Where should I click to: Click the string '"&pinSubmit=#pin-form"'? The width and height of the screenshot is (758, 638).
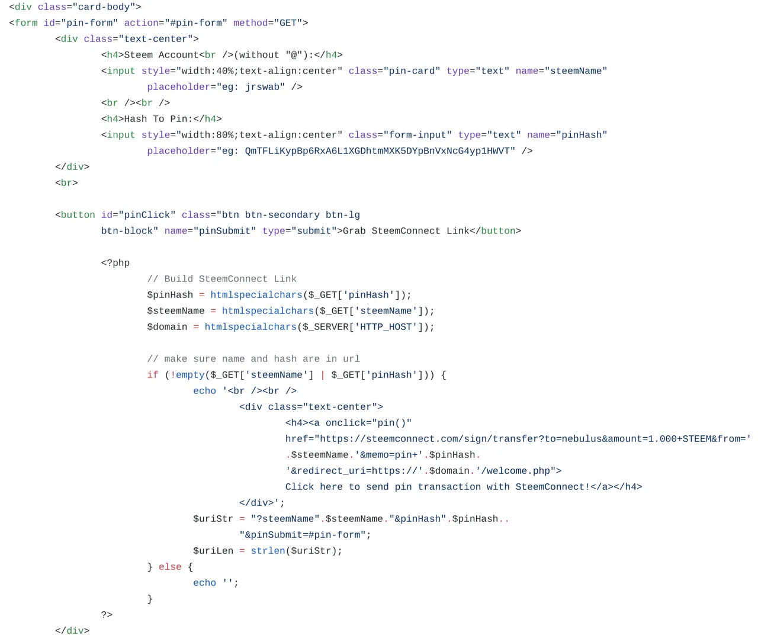click(303, 535)
